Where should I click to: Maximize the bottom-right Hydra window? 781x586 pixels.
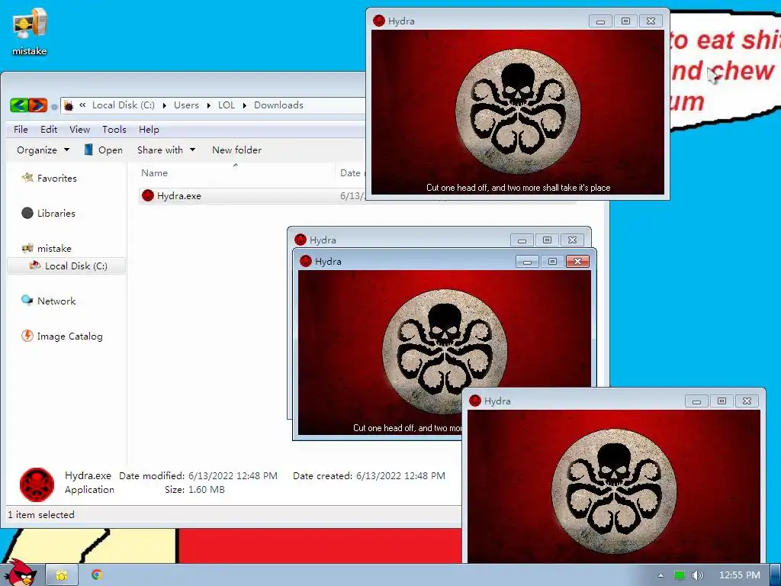pos(722,401)
